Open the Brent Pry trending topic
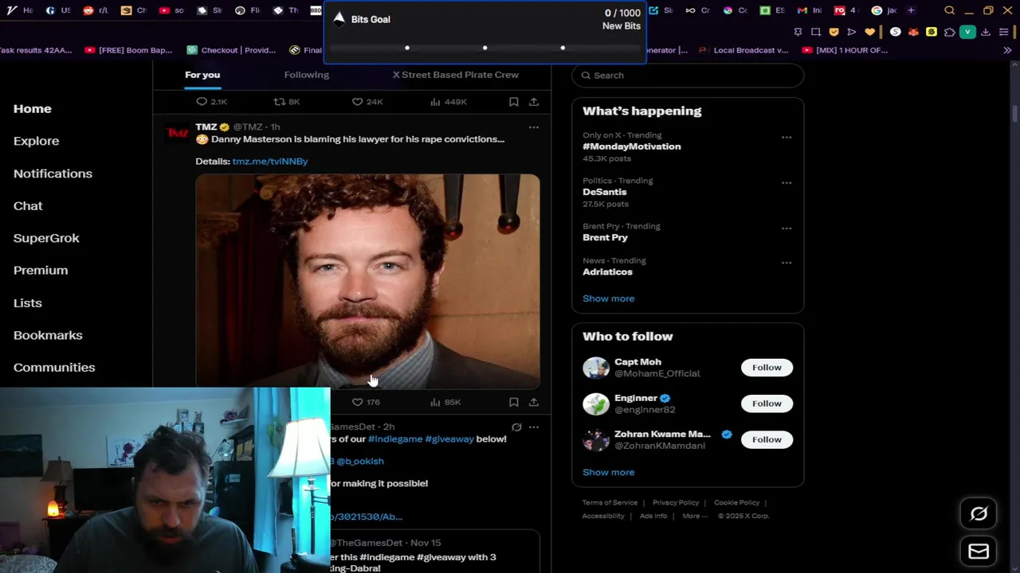The width and height of the screenshot is (1020, 573). [x=606, y=237]
